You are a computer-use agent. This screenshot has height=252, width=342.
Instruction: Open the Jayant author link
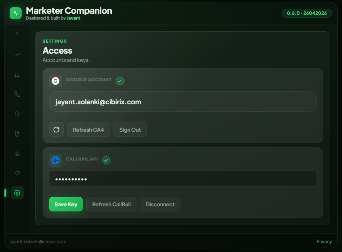pos(74,18)
